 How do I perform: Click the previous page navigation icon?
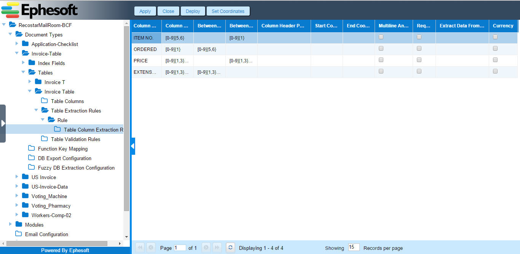coord(151,248)
